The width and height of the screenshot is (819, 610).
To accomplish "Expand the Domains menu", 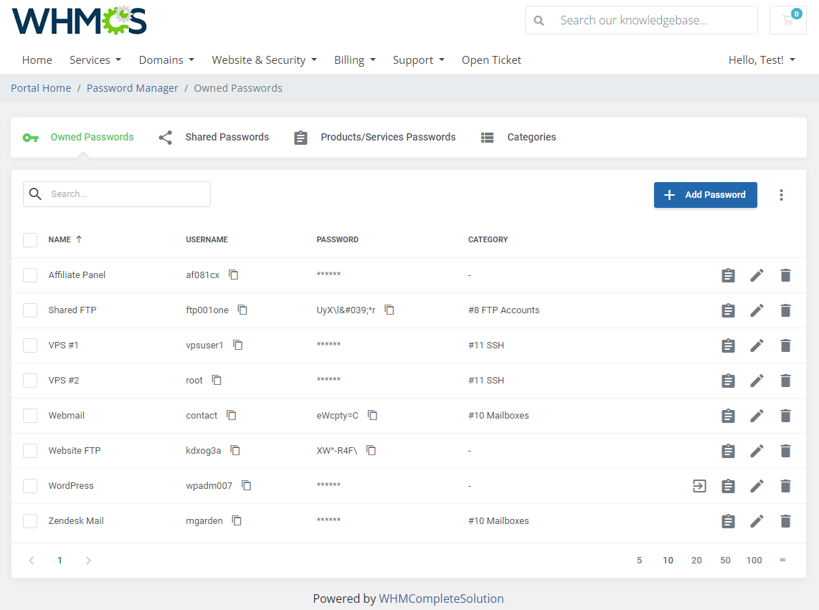I will 166,60.
